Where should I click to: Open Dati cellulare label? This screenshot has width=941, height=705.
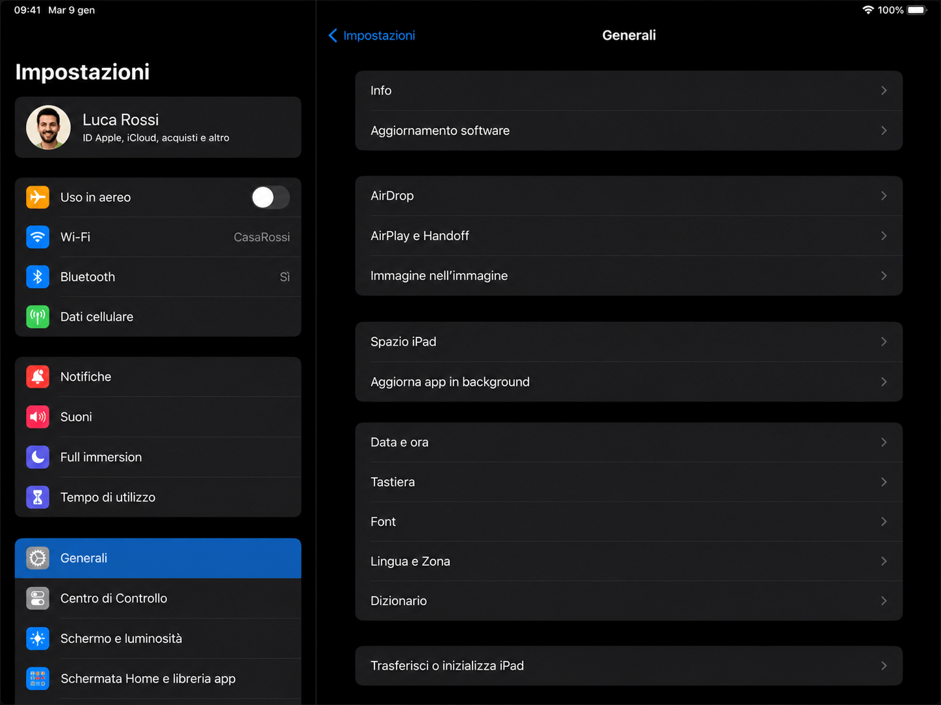pyautogui.click(x=97, y=317)
